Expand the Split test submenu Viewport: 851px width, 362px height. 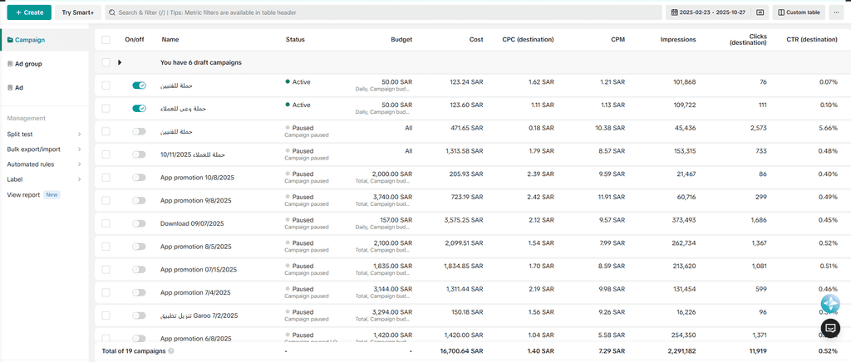(x=79, y=135)
